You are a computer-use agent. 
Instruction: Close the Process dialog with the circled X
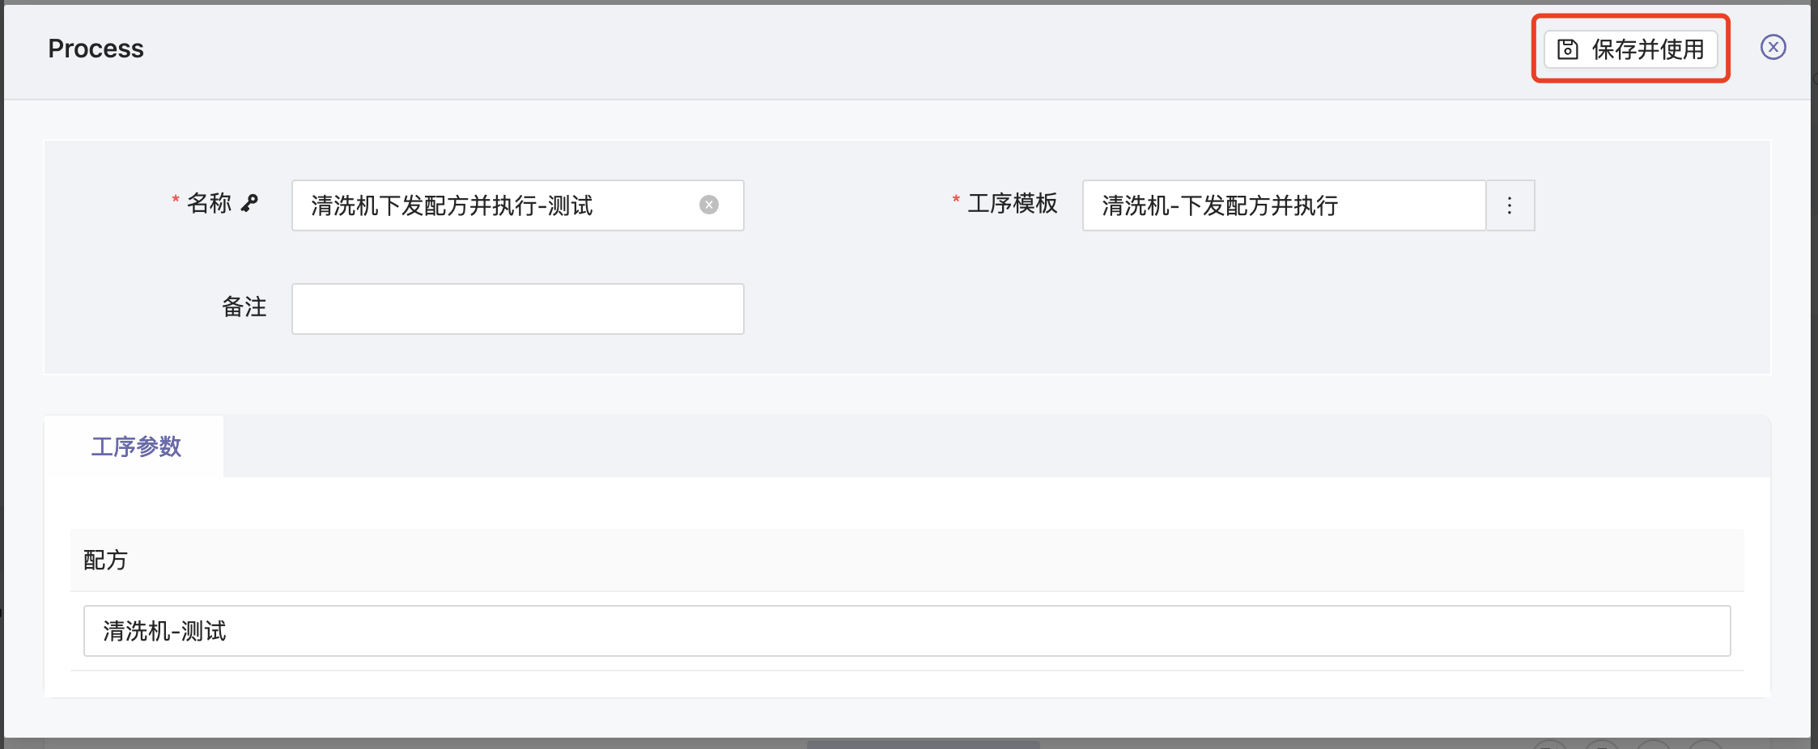coord(1773,48)
